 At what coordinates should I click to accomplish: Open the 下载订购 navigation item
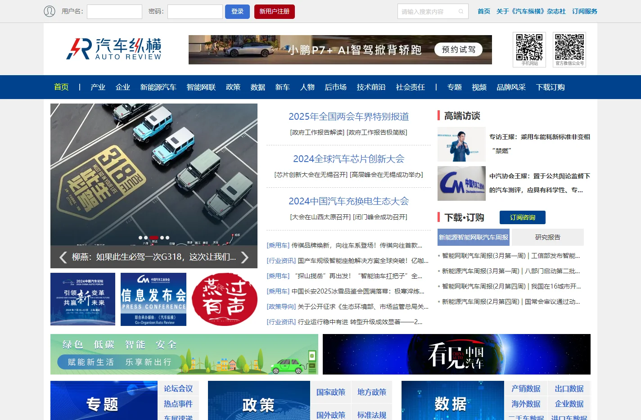[551, 87]
